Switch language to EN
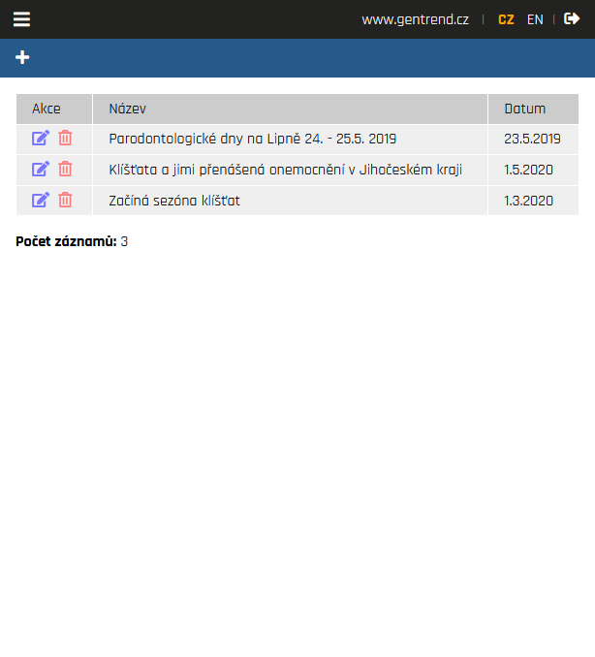Viewport: 595px width, 657px height. tap(535, 19)
